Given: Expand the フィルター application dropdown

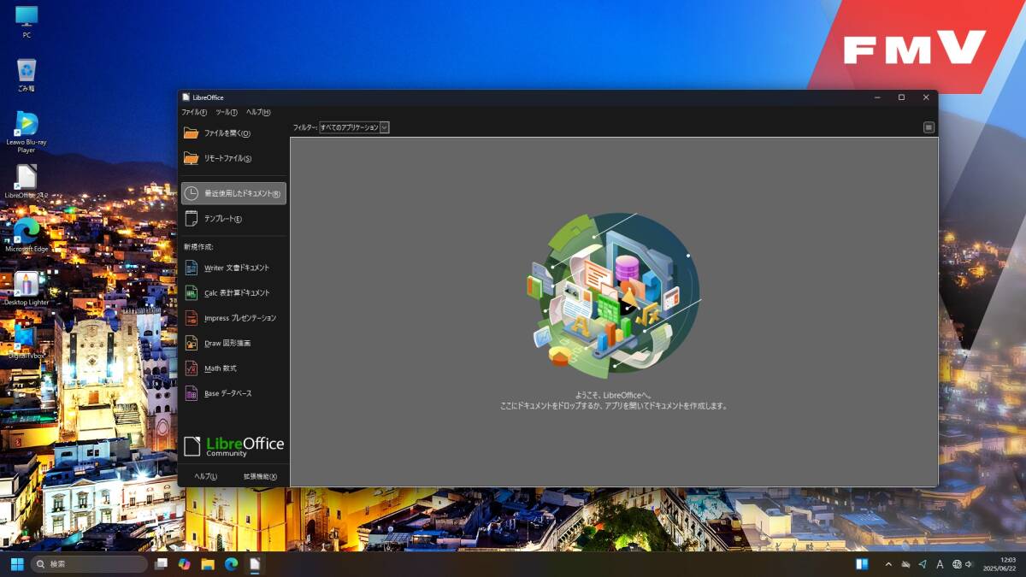Looking at the screenshot, I should pyautogui.click(x=354, y=127).
